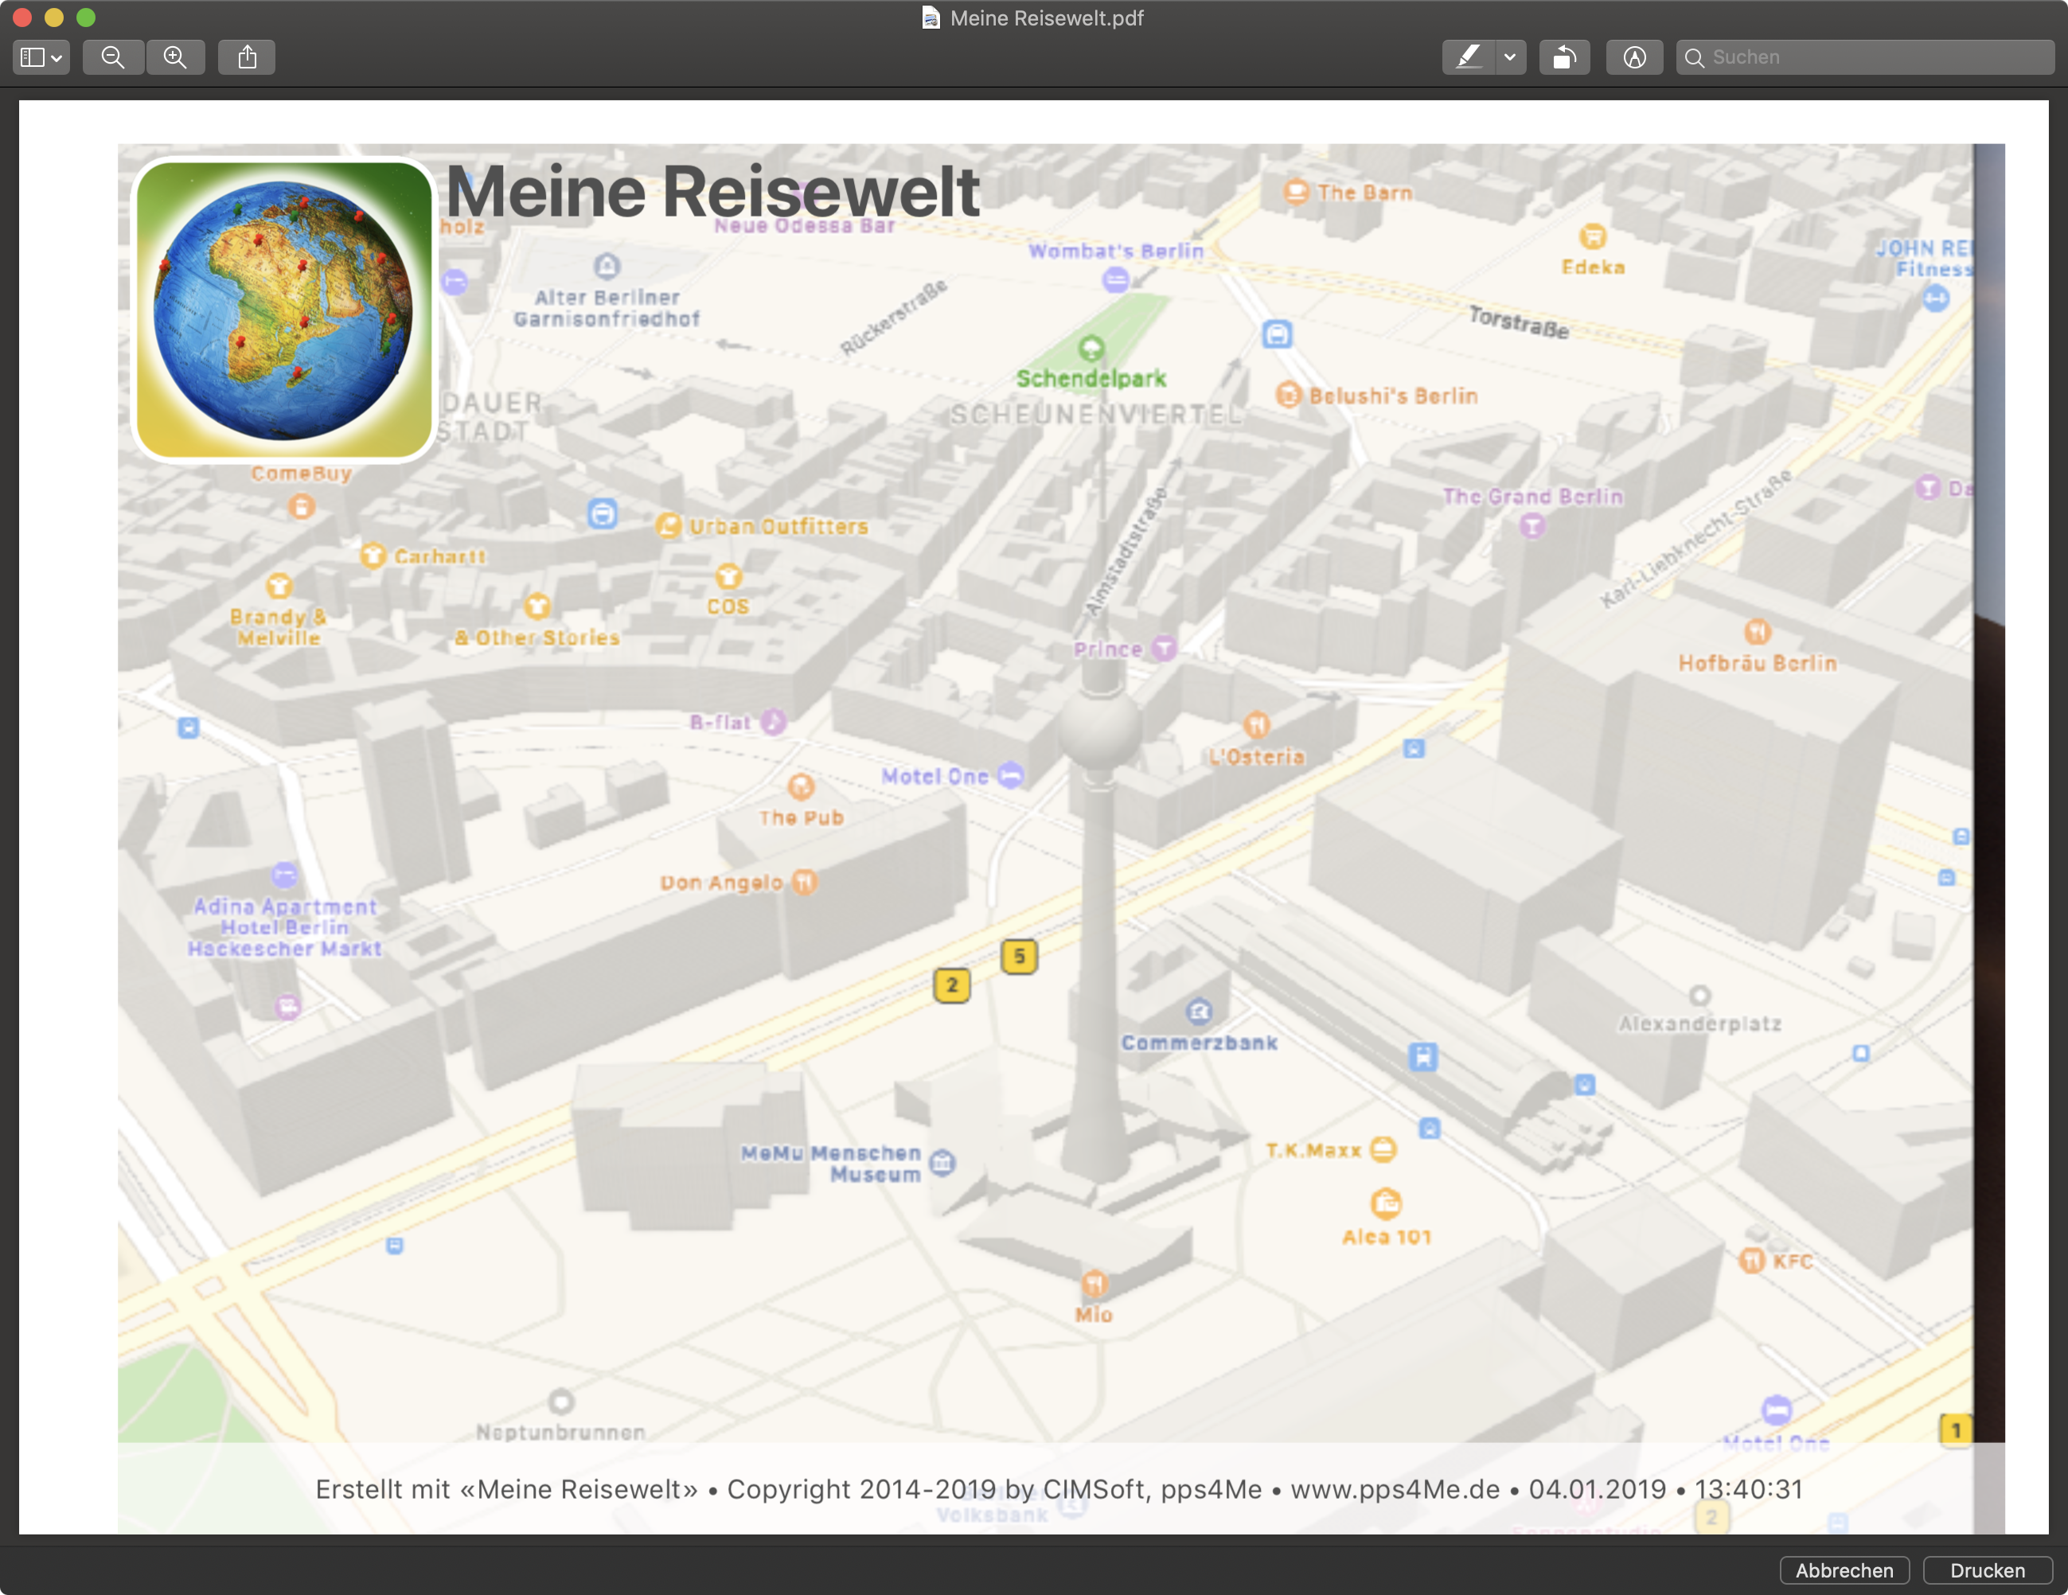Focus the Suchen search field
Image resolution: width=2068 pixels, height=1595 pixels.
[x=1864, y=57]
